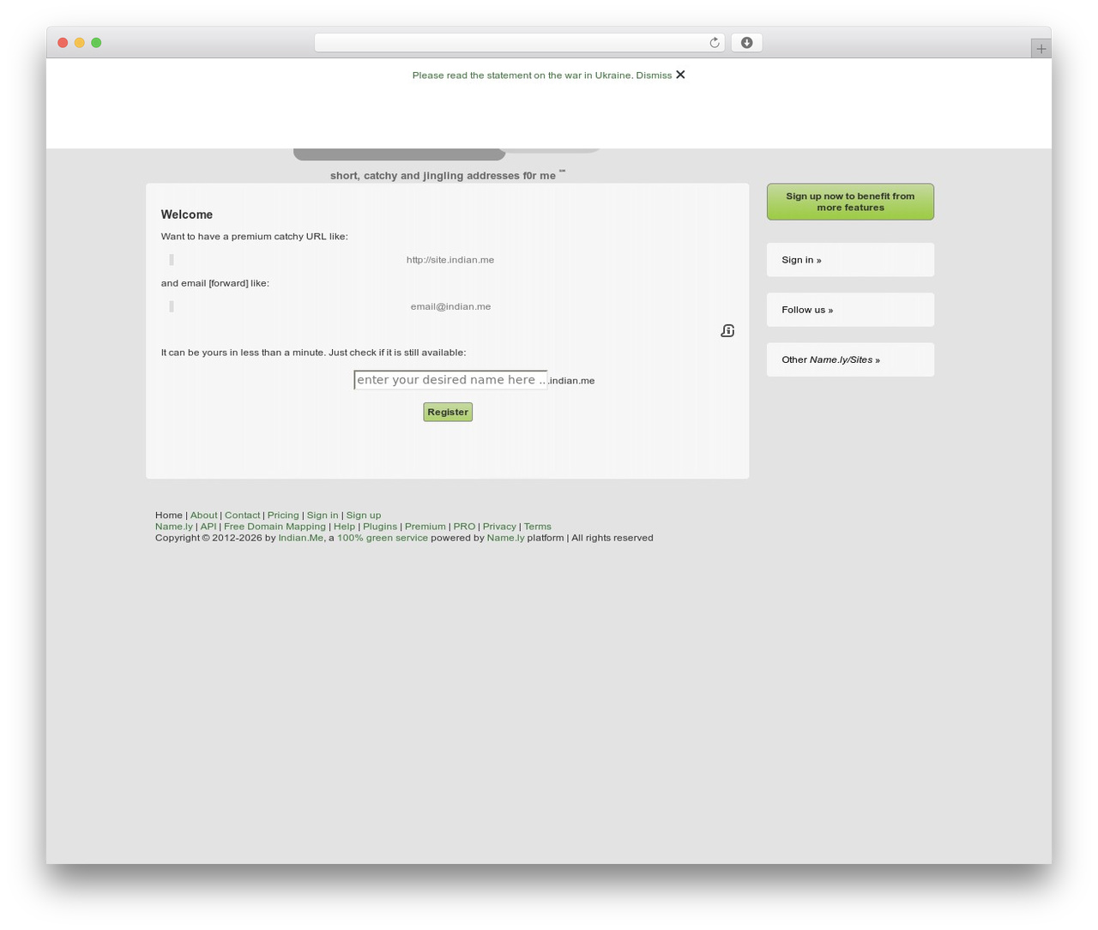Click Indian.Me link in copyright line
The width and height of the screenshot is (1098, 930).
click(x=300, y=538)
